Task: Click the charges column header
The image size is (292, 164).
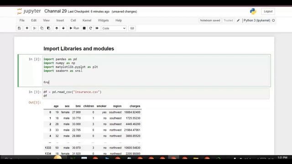Action: [135, 106]
